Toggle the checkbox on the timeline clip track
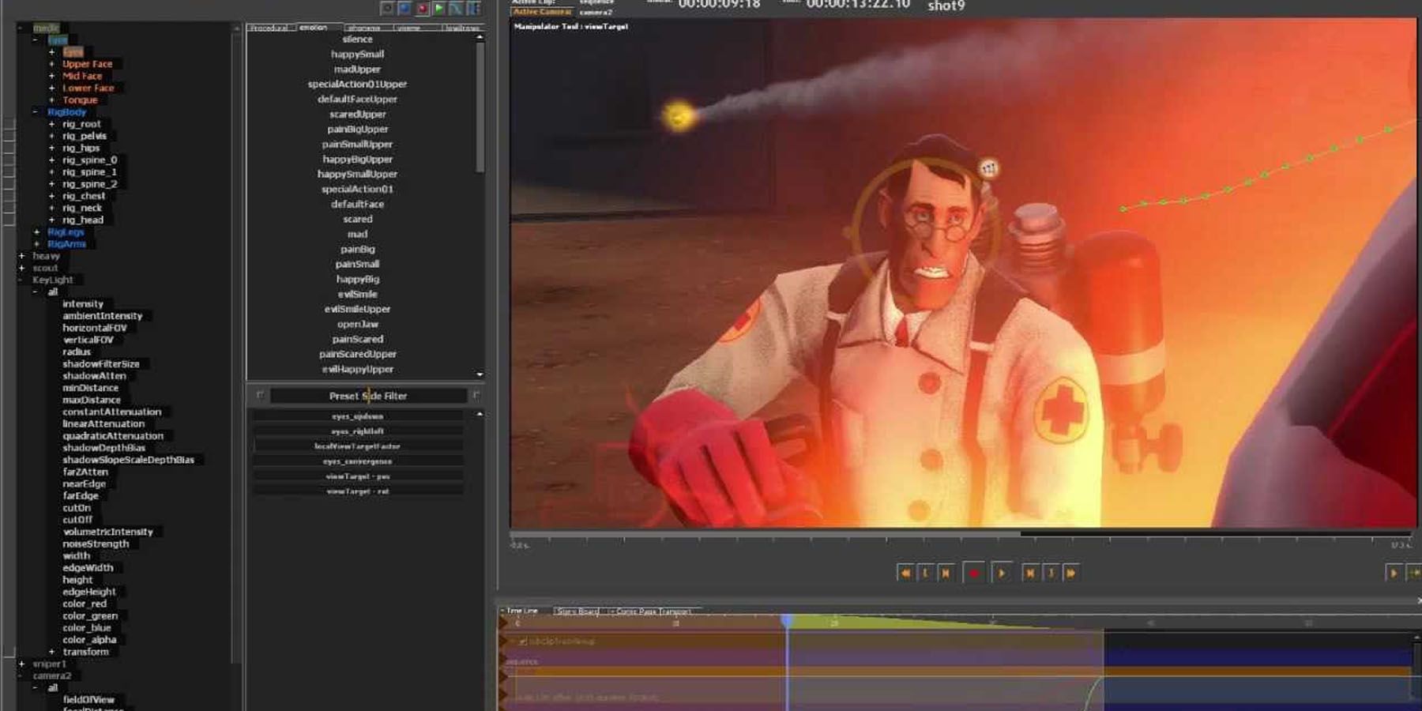 [x=523, y=641]
